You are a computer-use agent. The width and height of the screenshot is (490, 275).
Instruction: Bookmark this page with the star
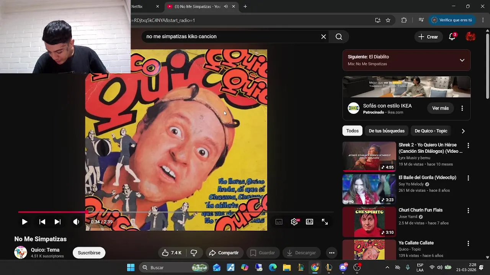[x=388, y=20]
